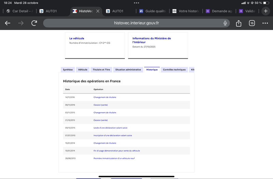The width and height of the screenshot is (273, 179).
Task: Tap the browser back arrow
Action: (x=8, y=23)
